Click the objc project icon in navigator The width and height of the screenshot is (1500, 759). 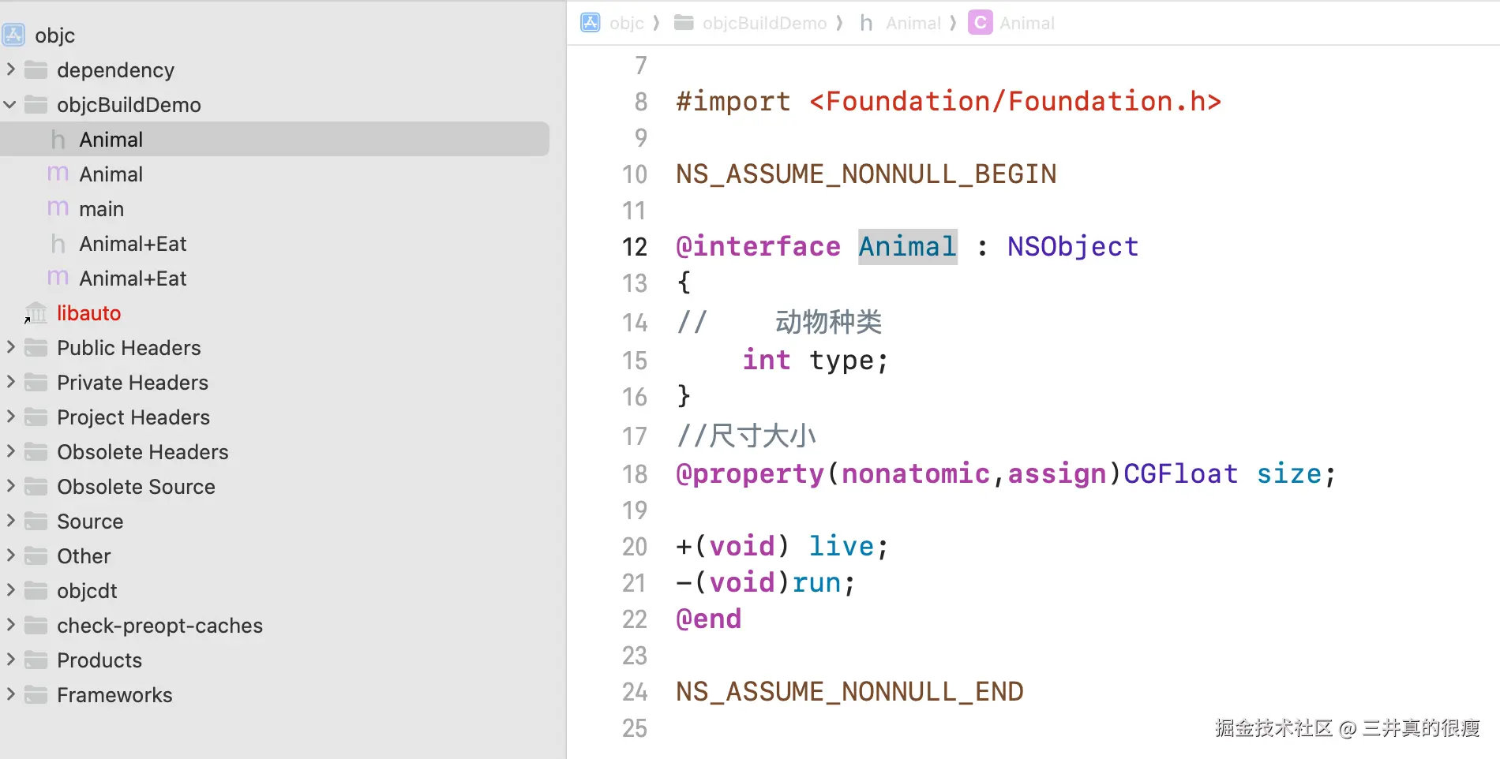coord(13,35)
